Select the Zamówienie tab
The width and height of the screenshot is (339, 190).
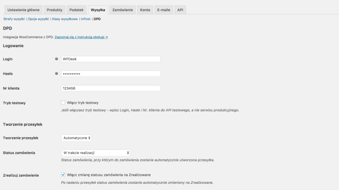click(x=122, y=10)
